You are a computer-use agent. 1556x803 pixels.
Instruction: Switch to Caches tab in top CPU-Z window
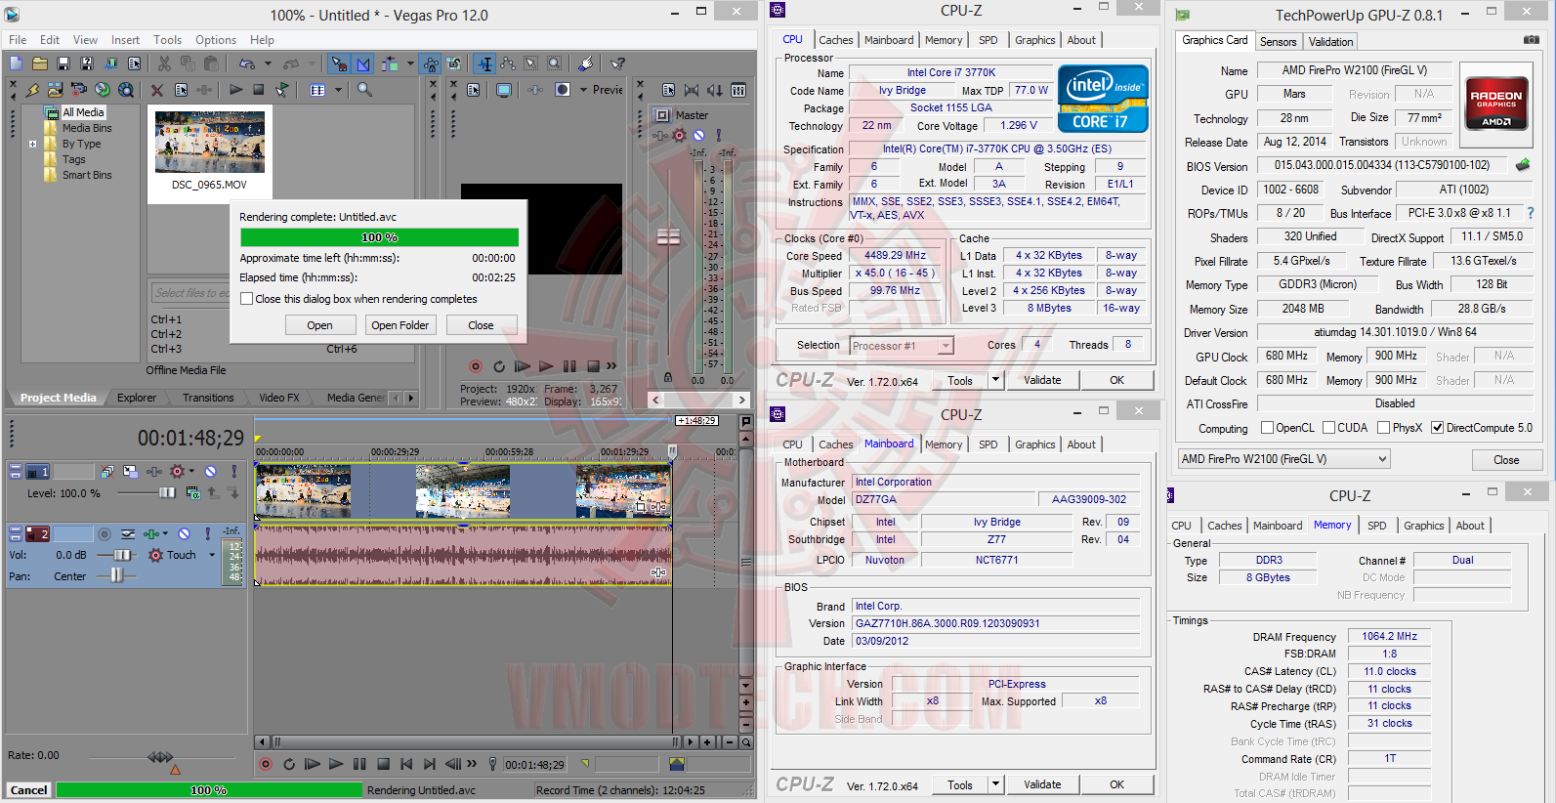pyautogui.click(x=835, y=40)
